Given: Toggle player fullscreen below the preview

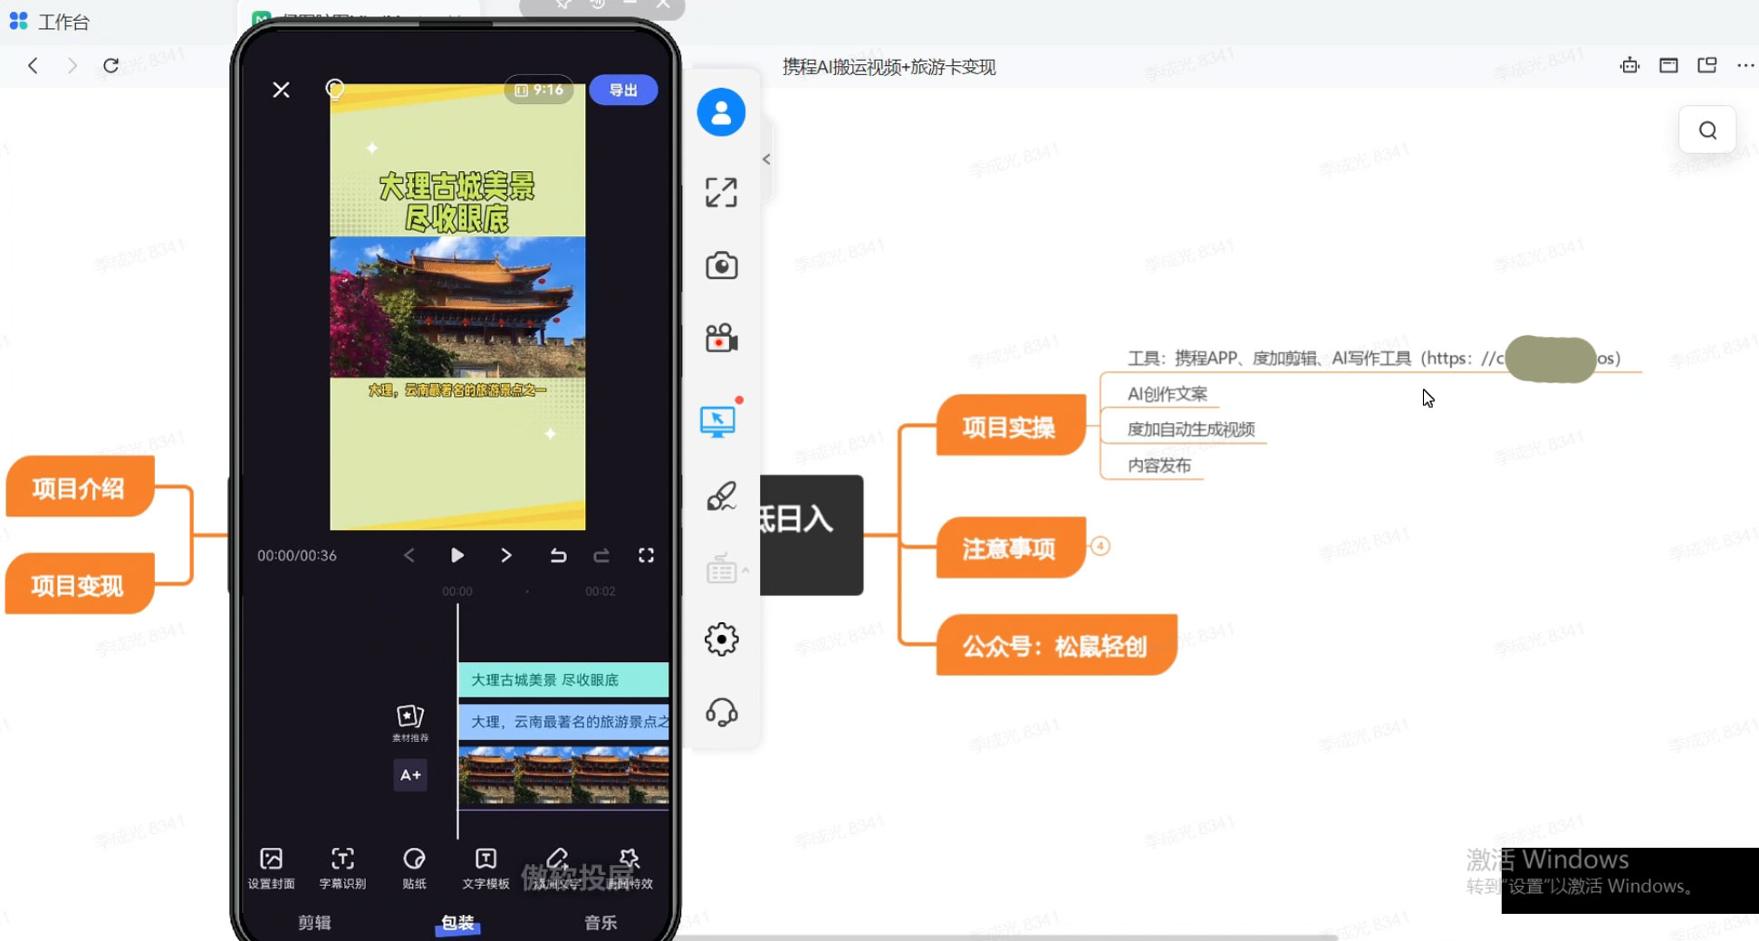Looking at the screenshot, I should 647,555.
